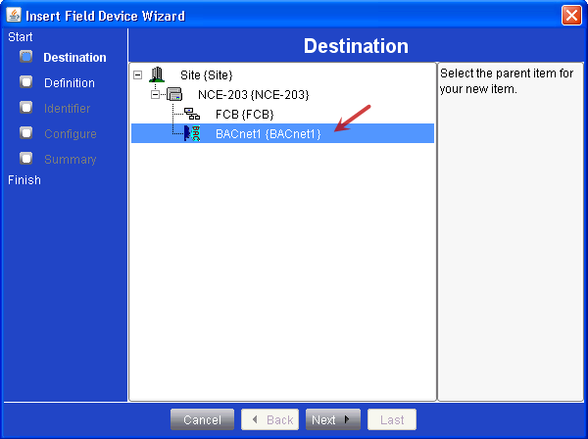
Task: Go to the Definition wizard step
Action: coord(70,83)
